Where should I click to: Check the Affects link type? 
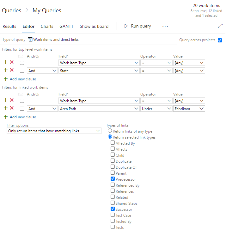click(113, 149)
